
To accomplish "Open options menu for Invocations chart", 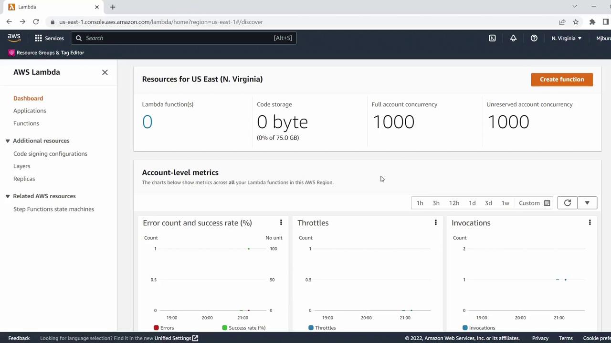I will (x=590, y=222).
